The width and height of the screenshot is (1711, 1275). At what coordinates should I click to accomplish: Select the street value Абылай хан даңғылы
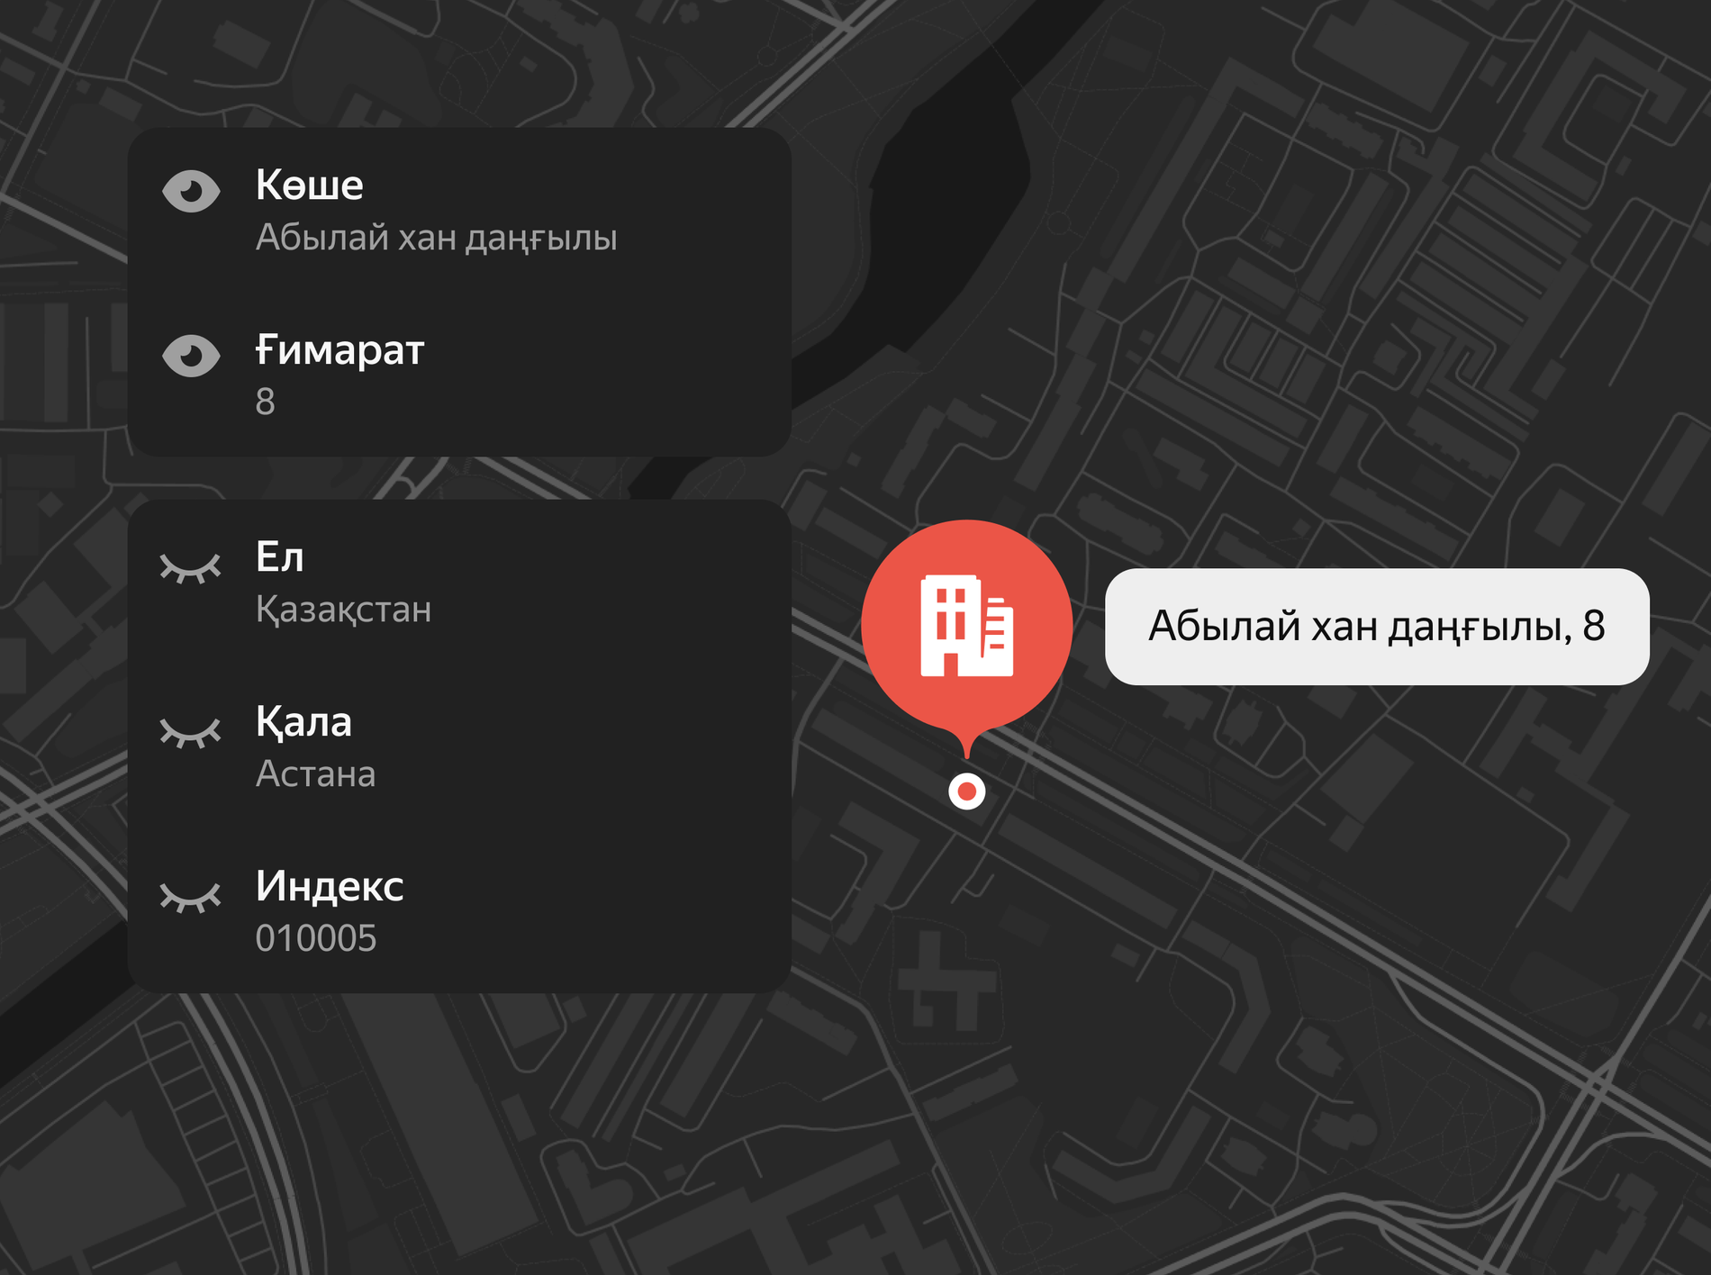coord(437,238)
